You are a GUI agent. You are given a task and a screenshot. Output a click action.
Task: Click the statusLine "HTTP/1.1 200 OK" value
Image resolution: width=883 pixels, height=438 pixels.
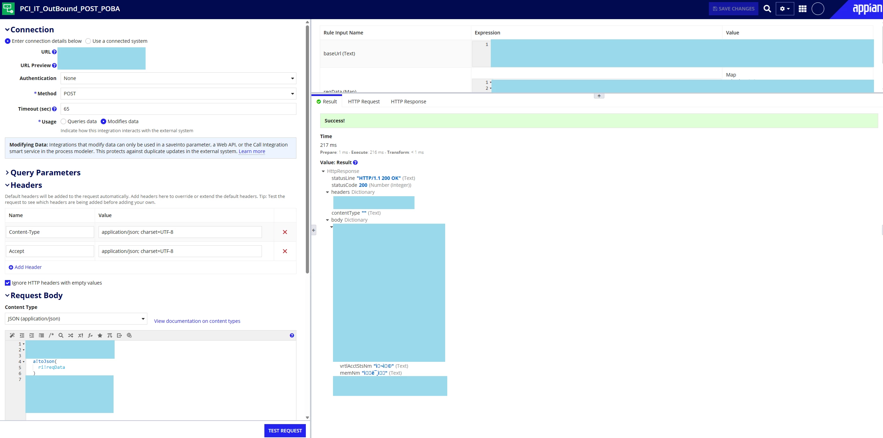coord(379,178)
